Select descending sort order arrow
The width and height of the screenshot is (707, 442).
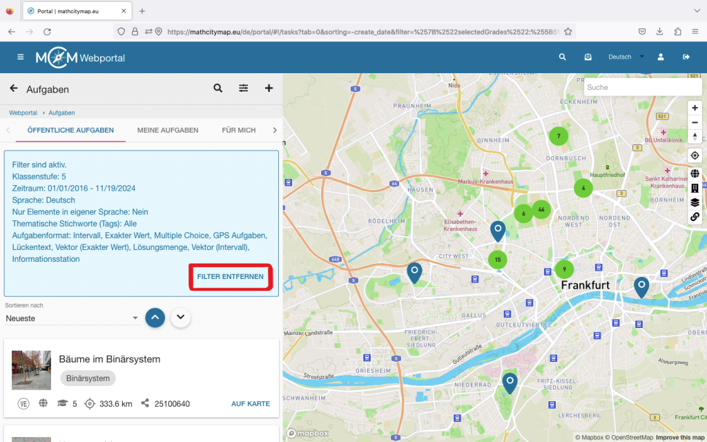[180, 318]
